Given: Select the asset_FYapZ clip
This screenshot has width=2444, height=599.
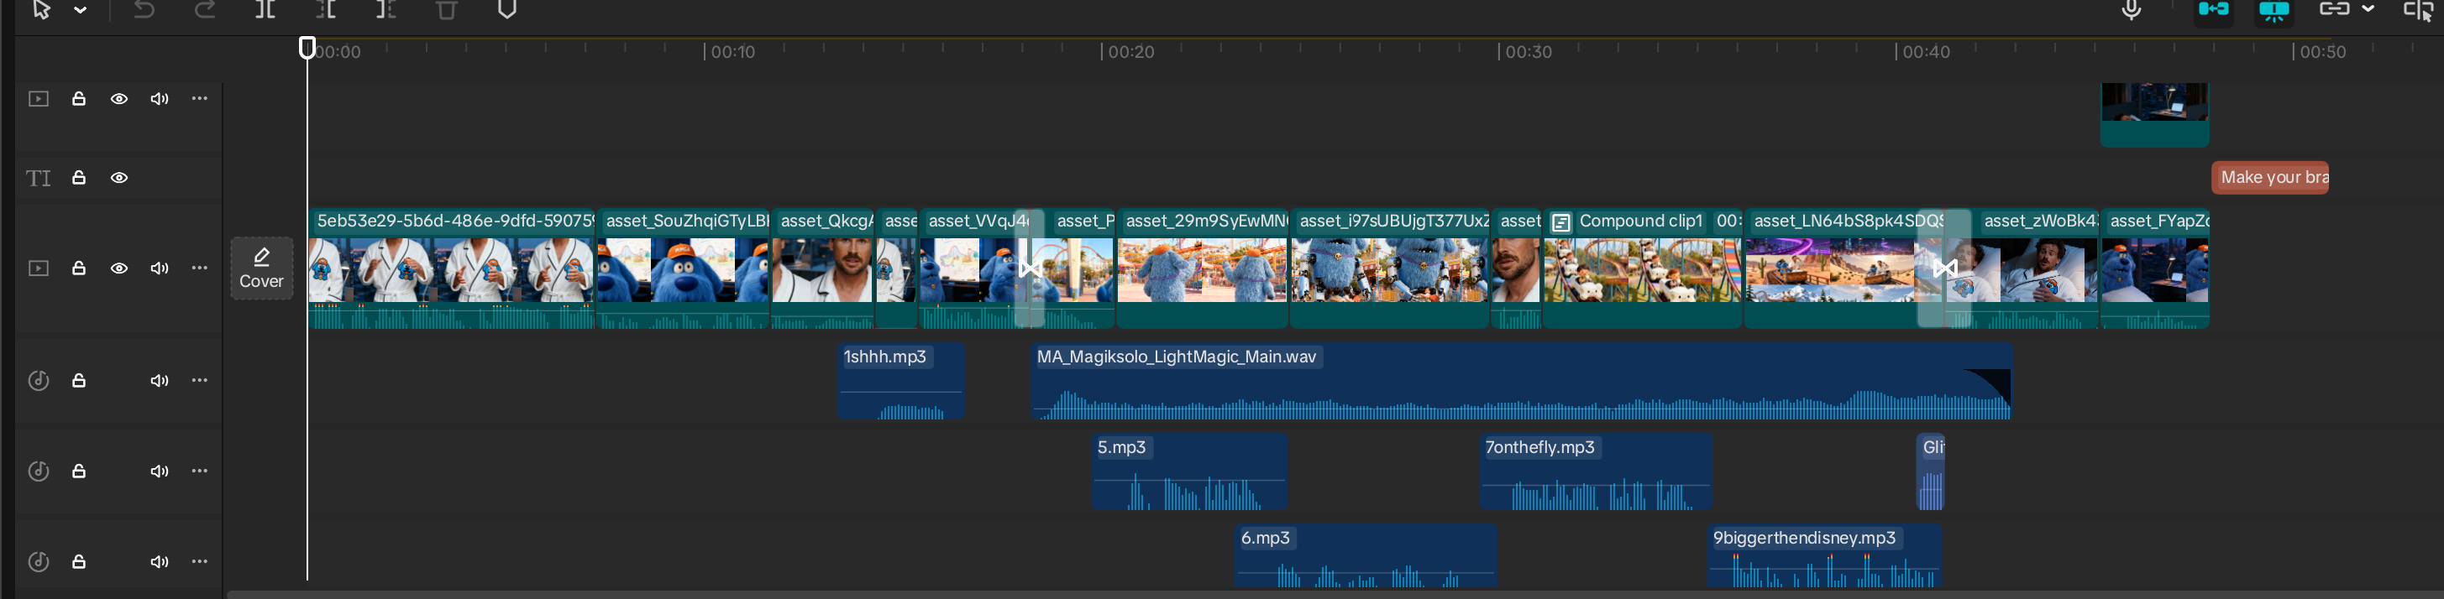Looking at the screenshot, I should pos(2156,269).
